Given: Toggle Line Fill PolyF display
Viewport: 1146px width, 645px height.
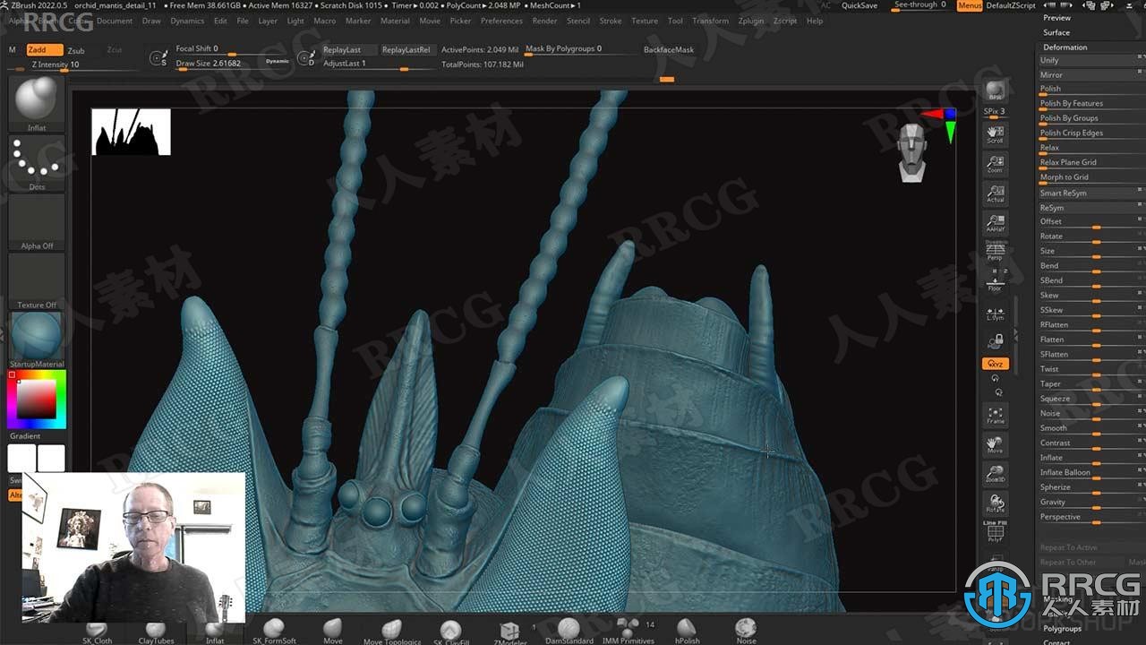Looking at the screenshot, I should click(995, 532).
